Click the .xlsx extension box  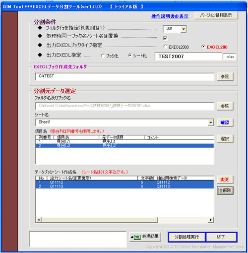click(x=229, y=57)
